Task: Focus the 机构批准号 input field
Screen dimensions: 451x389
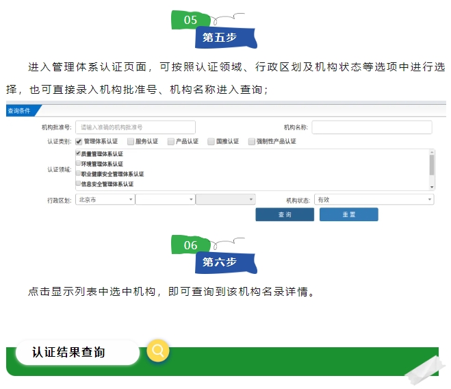Action: pyautogui.click(x=135, y=127)
